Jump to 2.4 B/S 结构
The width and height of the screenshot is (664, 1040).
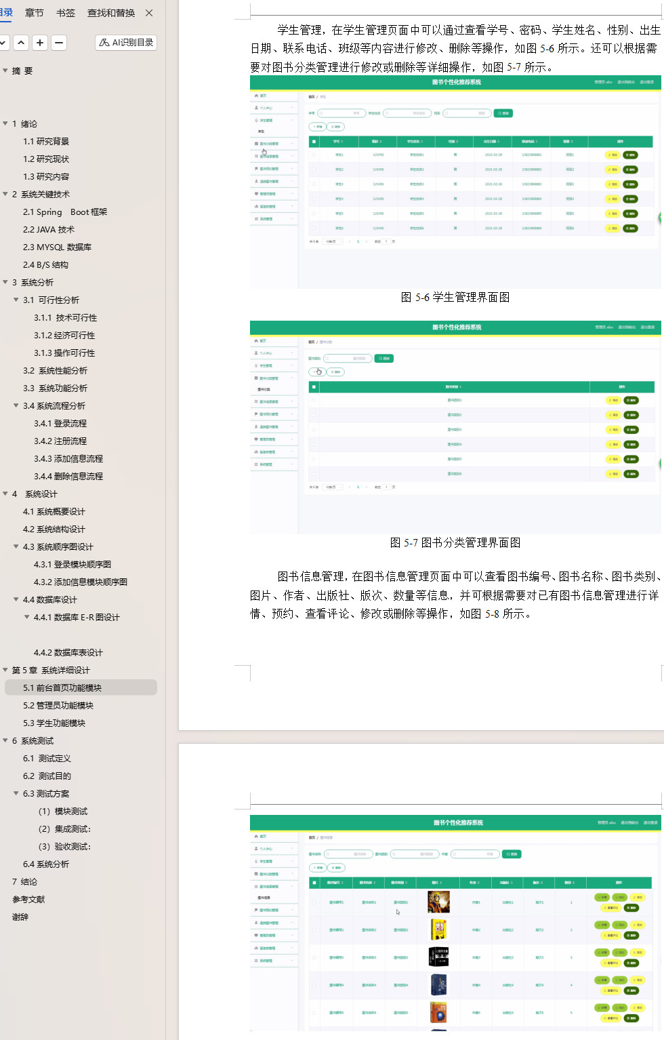point(45,264)
